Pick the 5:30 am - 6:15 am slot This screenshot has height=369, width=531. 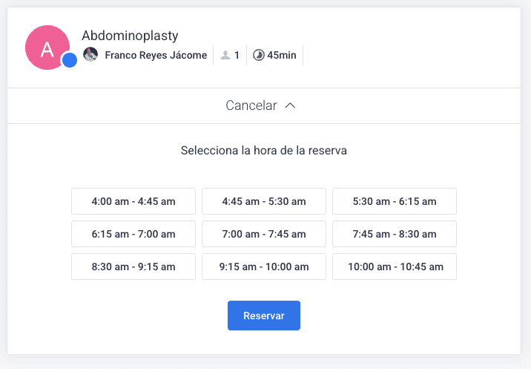[395, 201]
